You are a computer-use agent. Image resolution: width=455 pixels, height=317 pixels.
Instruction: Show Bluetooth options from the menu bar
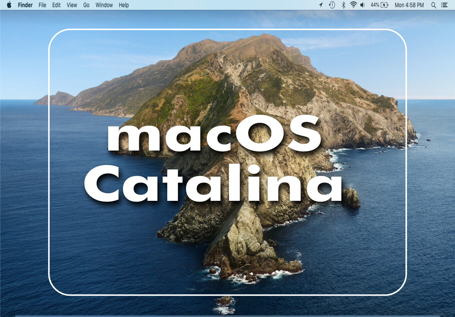(x=343, y=5)
